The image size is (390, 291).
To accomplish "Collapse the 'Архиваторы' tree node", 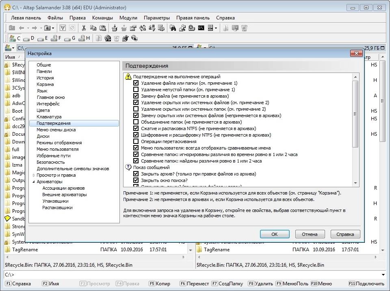I will [34, 182].
